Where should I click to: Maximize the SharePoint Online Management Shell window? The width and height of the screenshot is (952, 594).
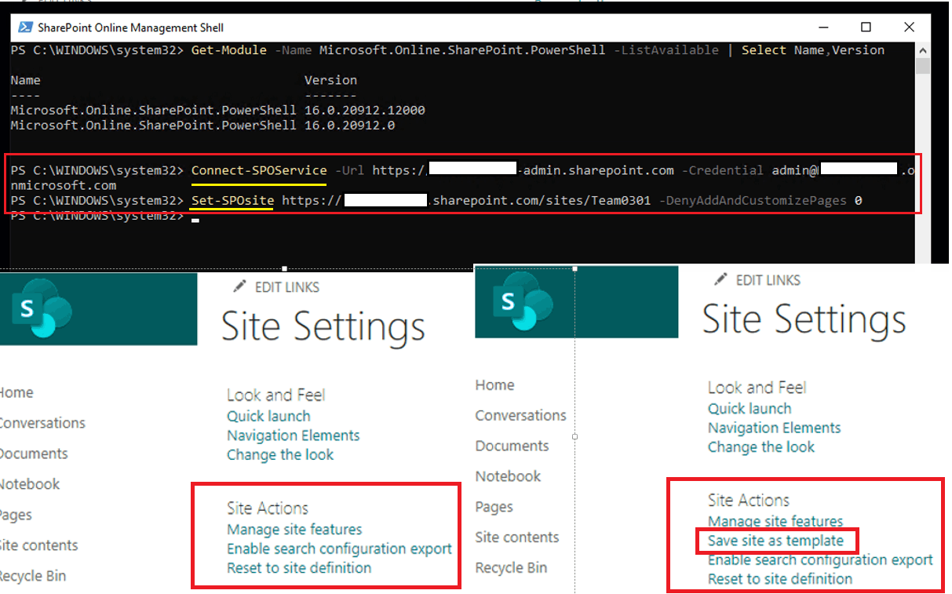coord(866,27)
